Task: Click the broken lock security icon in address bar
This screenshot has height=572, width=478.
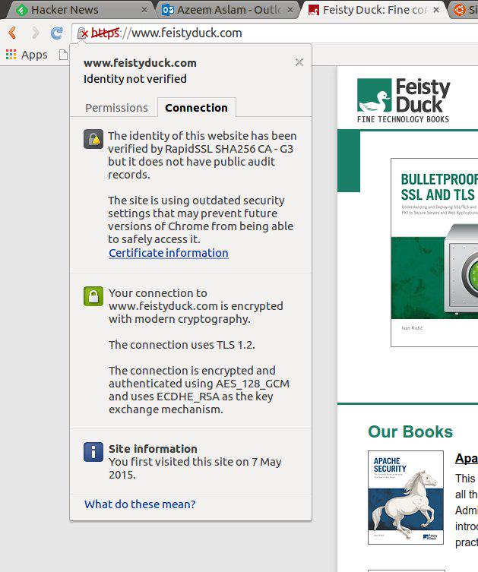Action: pos(83,33)
